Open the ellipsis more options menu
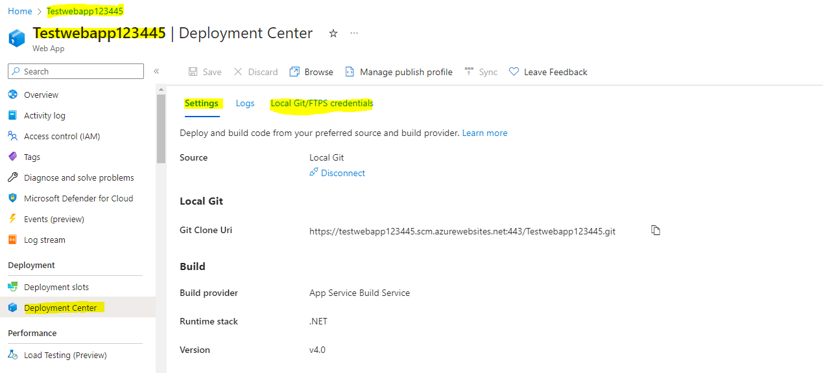The height and width of the screenshot is (373, 823). click(354, 33)
